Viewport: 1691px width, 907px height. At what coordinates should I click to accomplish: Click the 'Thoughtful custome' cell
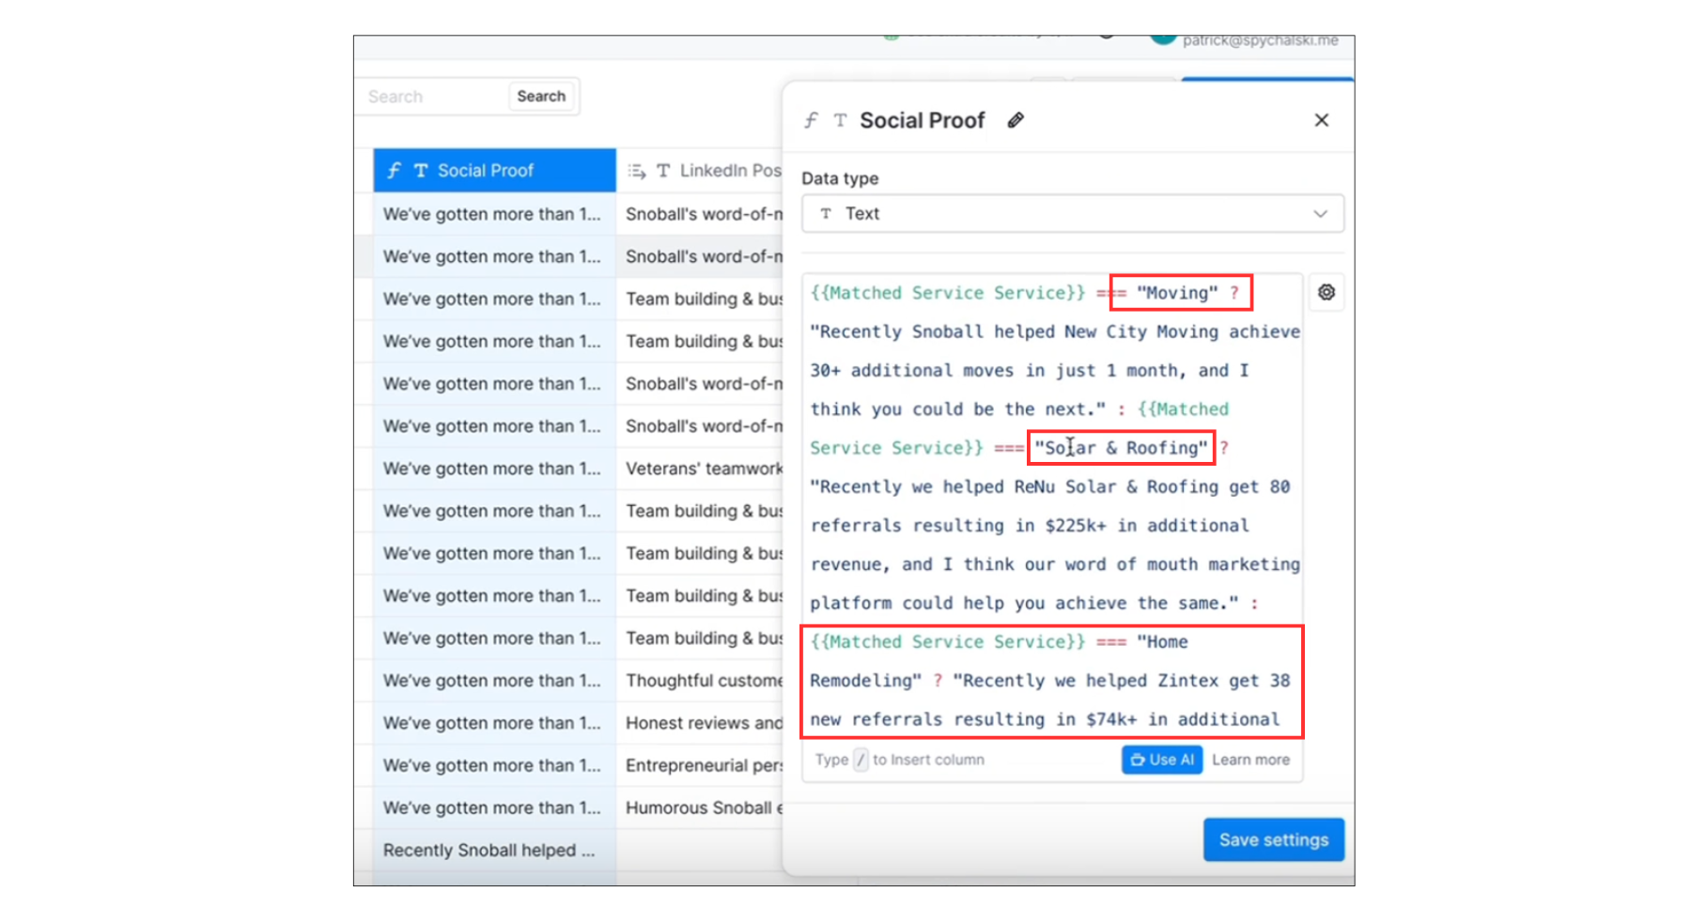coord(700,681)
